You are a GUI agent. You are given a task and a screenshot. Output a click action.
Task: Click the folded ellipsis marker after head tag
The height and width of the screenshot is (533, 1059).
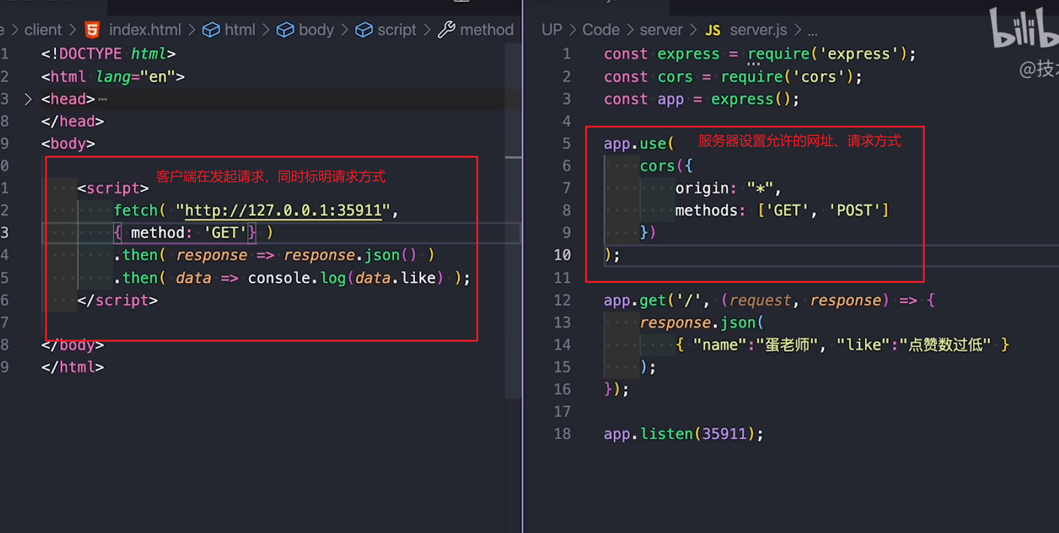(x=103, y=99)
